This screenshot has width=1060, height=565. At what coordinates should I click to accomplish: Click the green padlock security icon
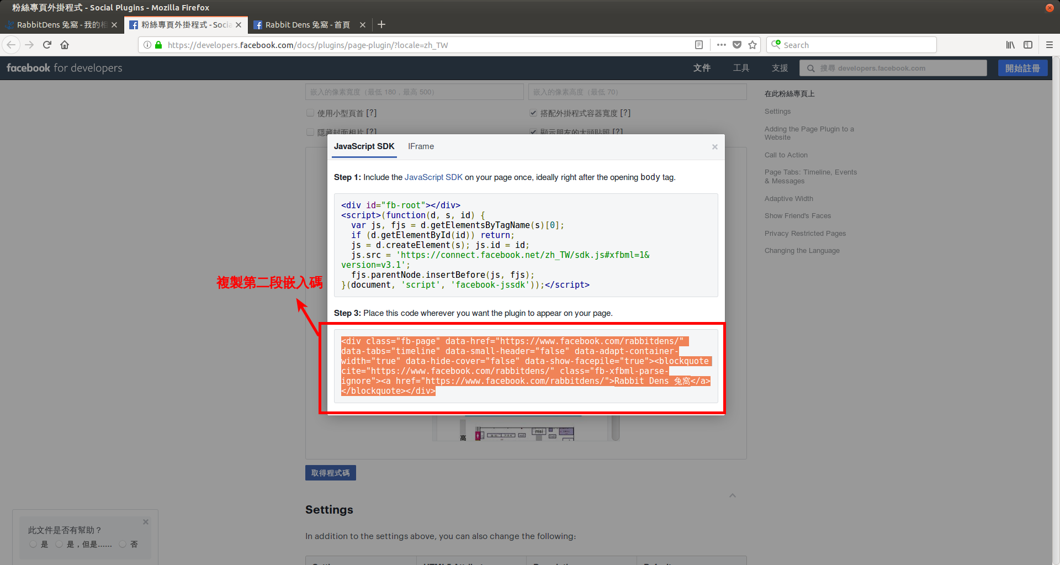pos(158,45)
